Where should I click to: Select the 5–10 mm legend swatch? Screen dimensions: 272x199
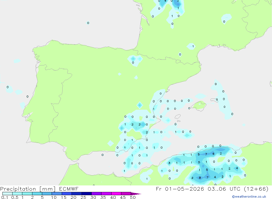coord(47,194)
